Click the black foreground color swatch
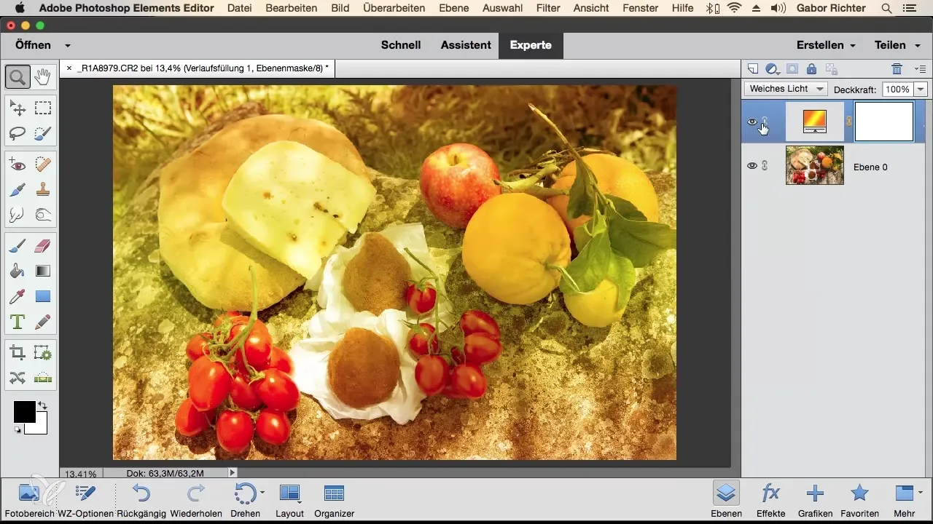933x524 pixels. [23, 411]
